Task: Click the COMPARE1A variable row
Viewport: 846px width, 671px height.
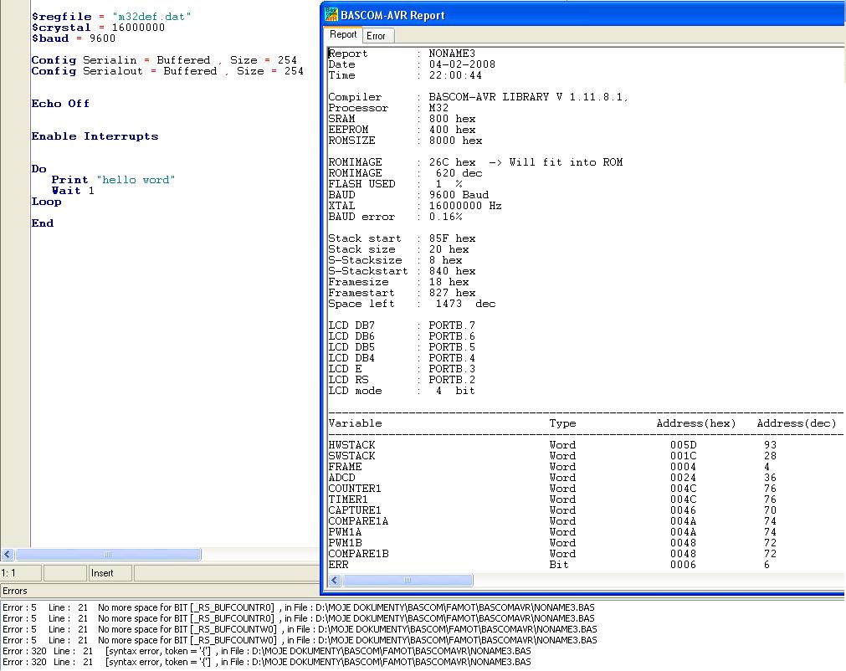Action: pos(552,521)
